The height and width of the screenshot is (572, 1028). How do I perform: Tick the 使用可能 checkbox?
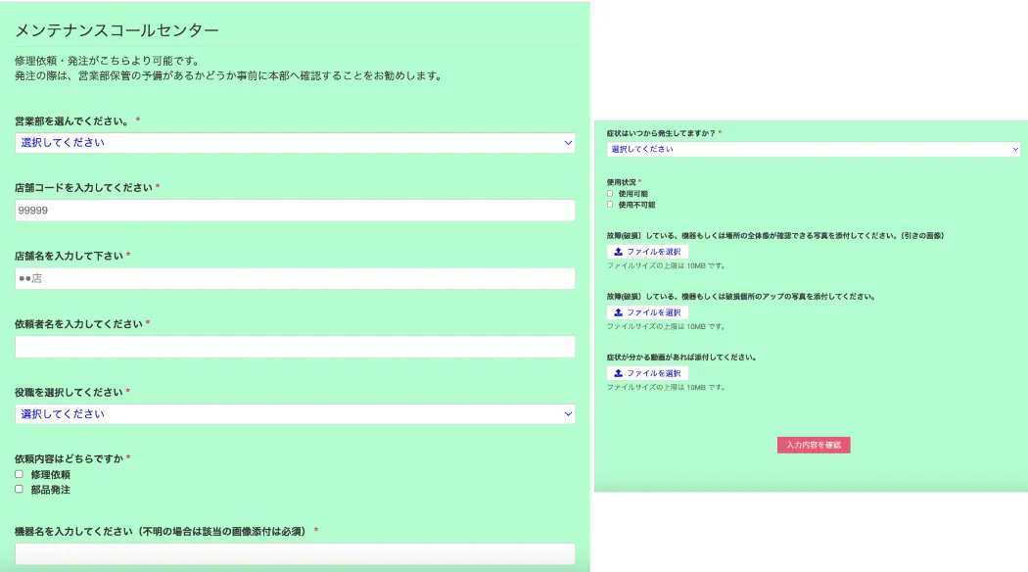(x=610, y=194)
